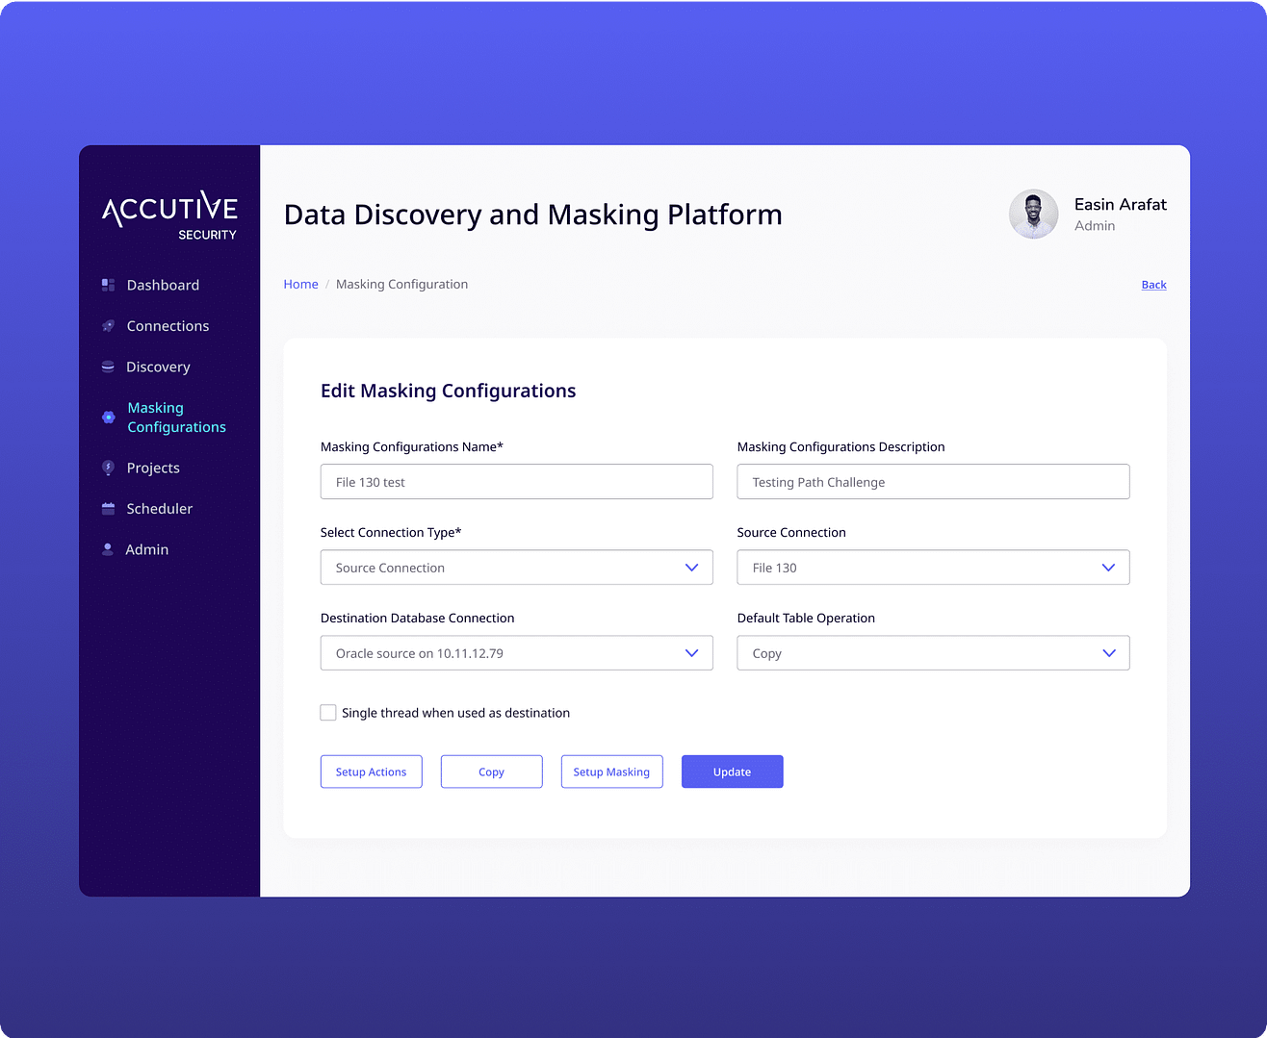Open Discovery via its sidebar icon

click(107, 367)
